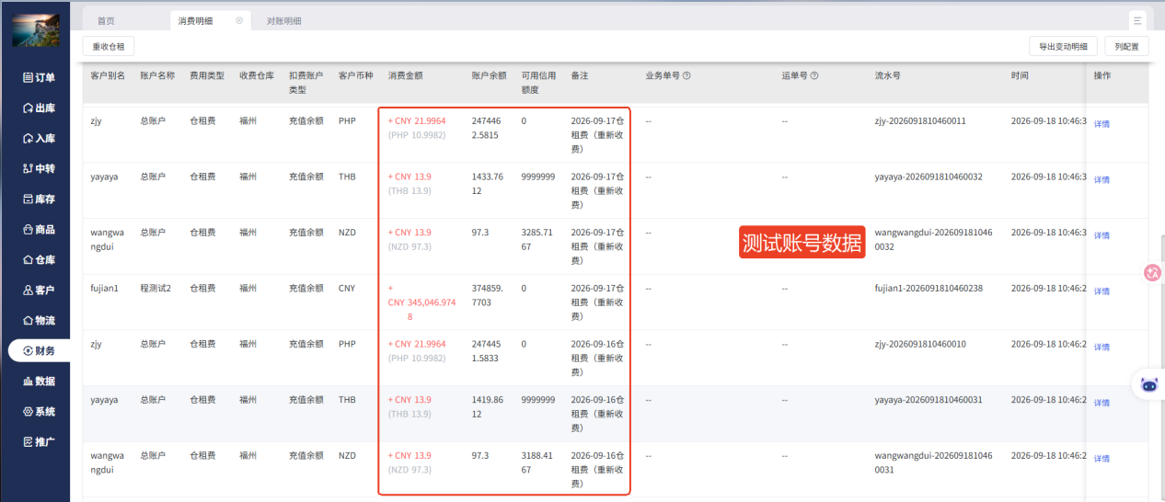Open the 商品 (Products) sidebar menu

pyautogui.click(x=39, y=230)
